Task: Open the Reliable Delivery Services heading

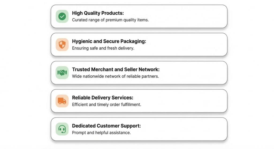Action: click(x=102, y=98)
